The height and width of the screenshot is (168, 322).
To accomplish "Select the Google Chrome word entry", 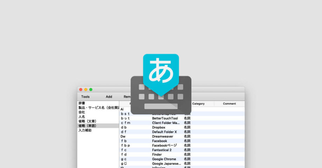I will click(164, 159).
